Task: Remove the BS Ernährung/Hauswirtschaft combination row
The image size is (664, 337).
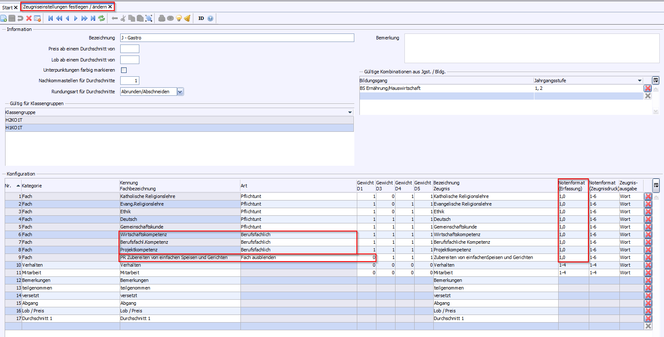Action: [x=647, y=88]
